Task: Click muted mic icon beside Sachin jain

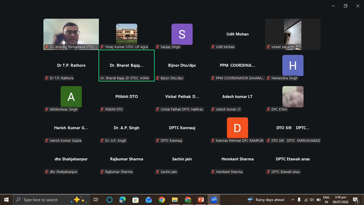Action: tap(158, 172)
